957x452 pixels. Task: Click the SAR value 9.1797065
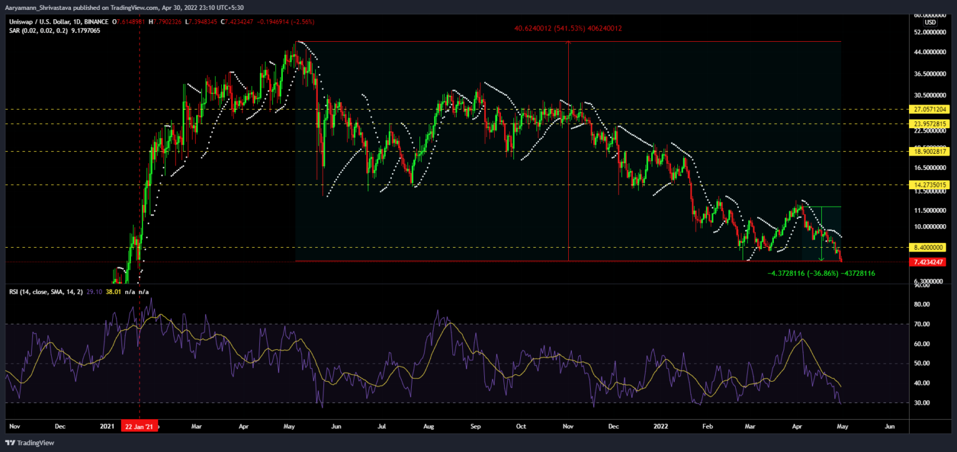[x=87, y=30]
